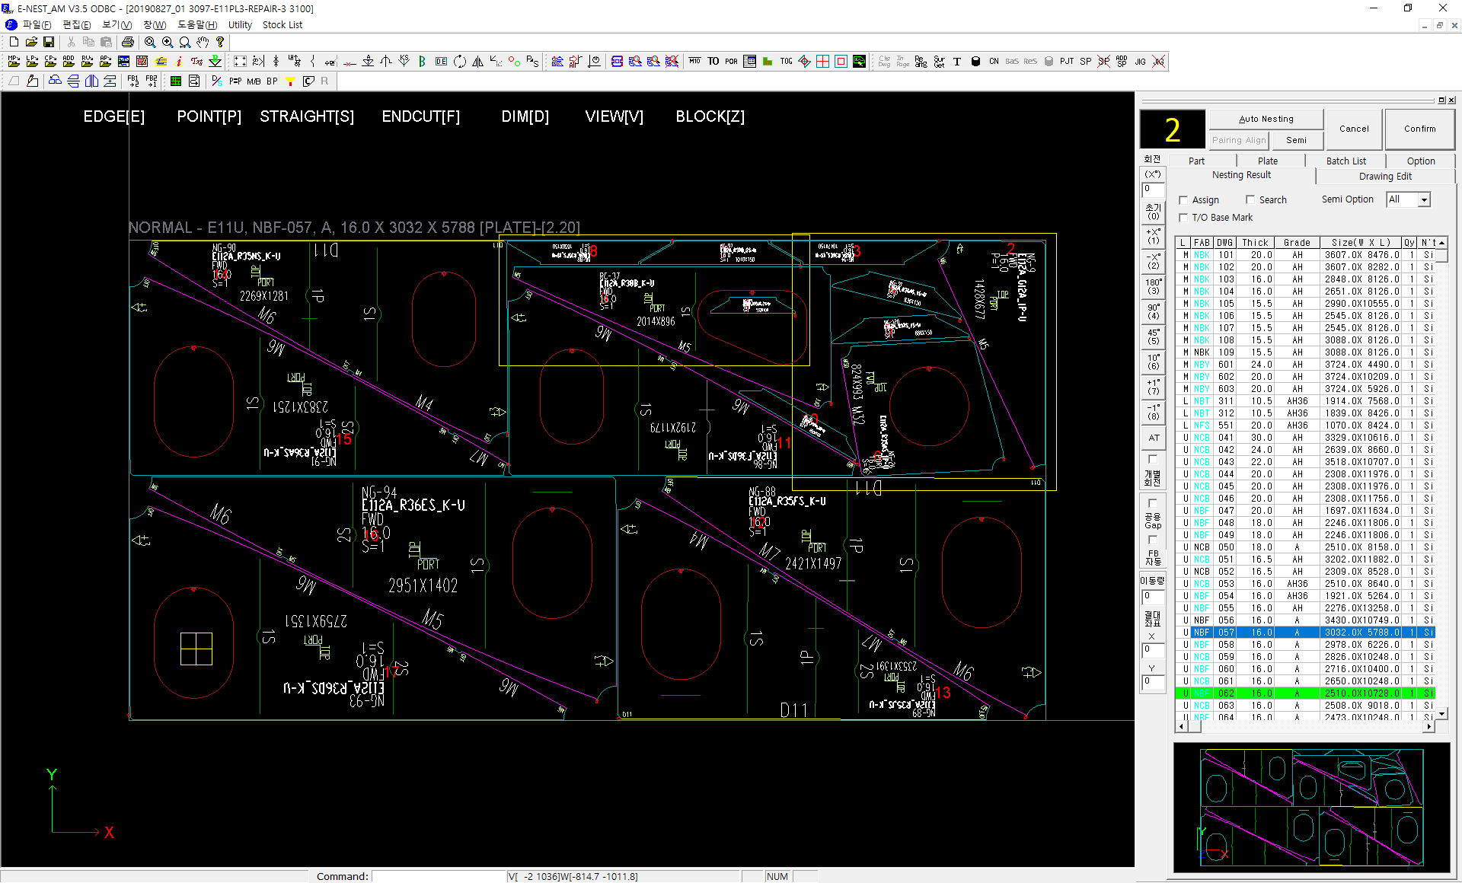Check the box above FB 자동 label
Screen dimensions: 1462x883
(1153, 540)
